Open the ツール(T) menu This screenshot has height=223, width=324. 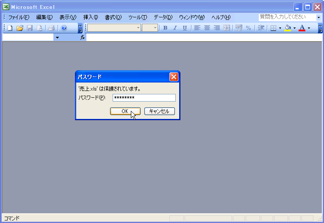[138, 17]
